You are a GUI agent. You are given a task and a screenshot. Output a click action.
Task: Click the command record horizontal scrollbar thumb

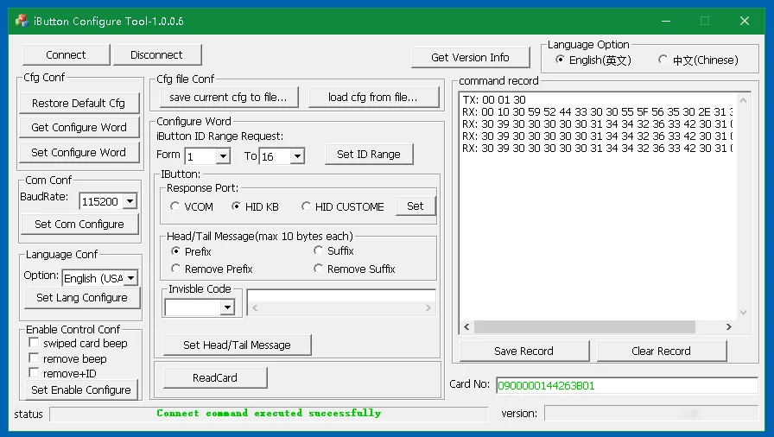(585, 327)
